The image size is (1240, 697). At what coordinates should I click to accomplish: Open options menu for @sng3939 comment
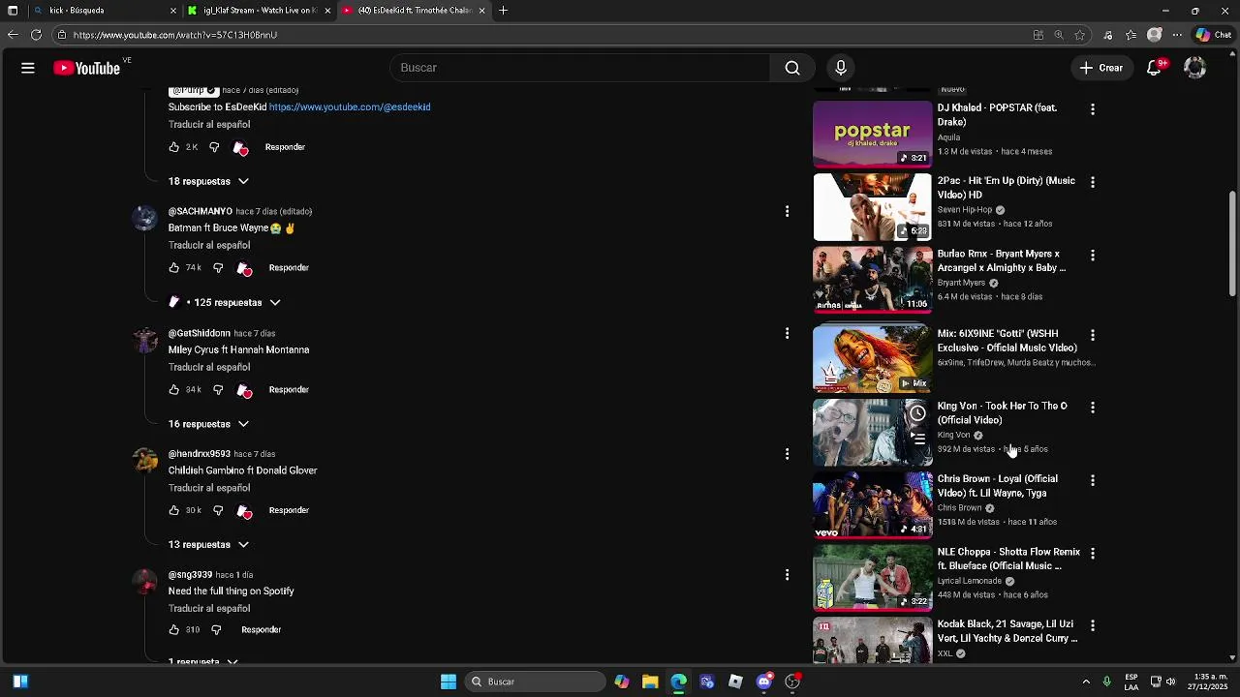coord(787,575)
